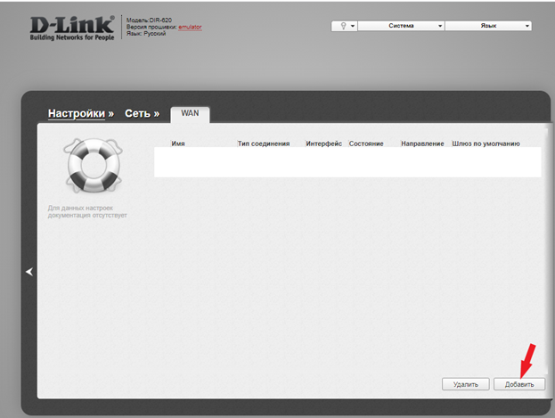
Task: Click the Интерфейс column header
Action: click(323, 143)
